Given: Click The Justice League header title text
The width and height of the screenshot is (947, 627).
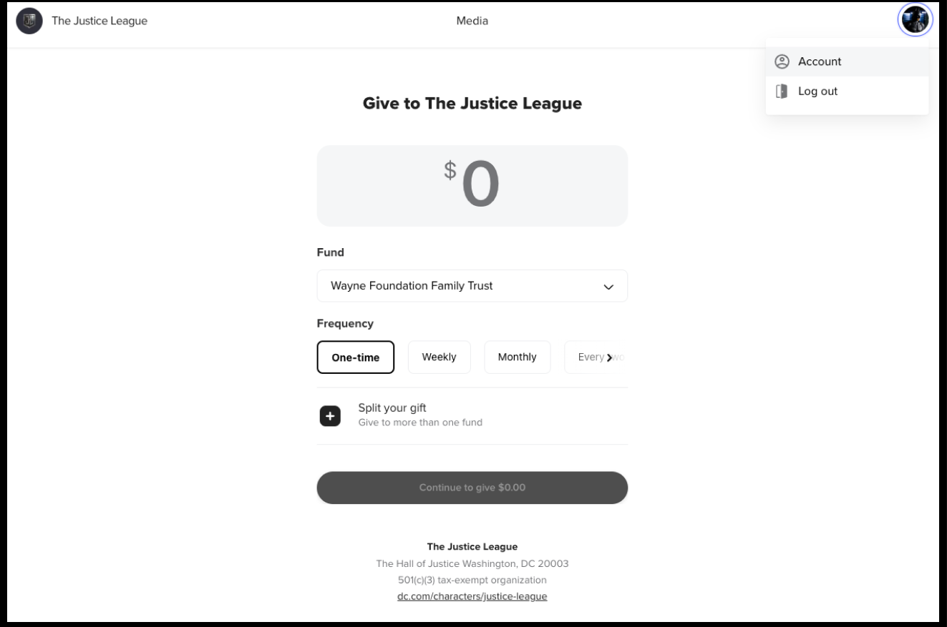Looking at the screenshot, I should point(99,21).
